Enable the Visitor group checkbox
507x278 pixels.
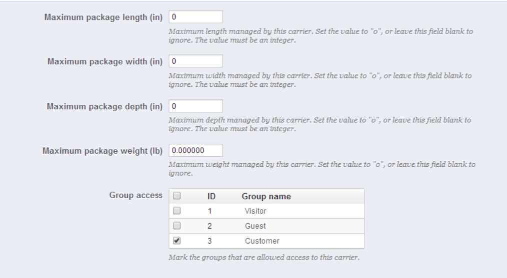coord(176,211)
